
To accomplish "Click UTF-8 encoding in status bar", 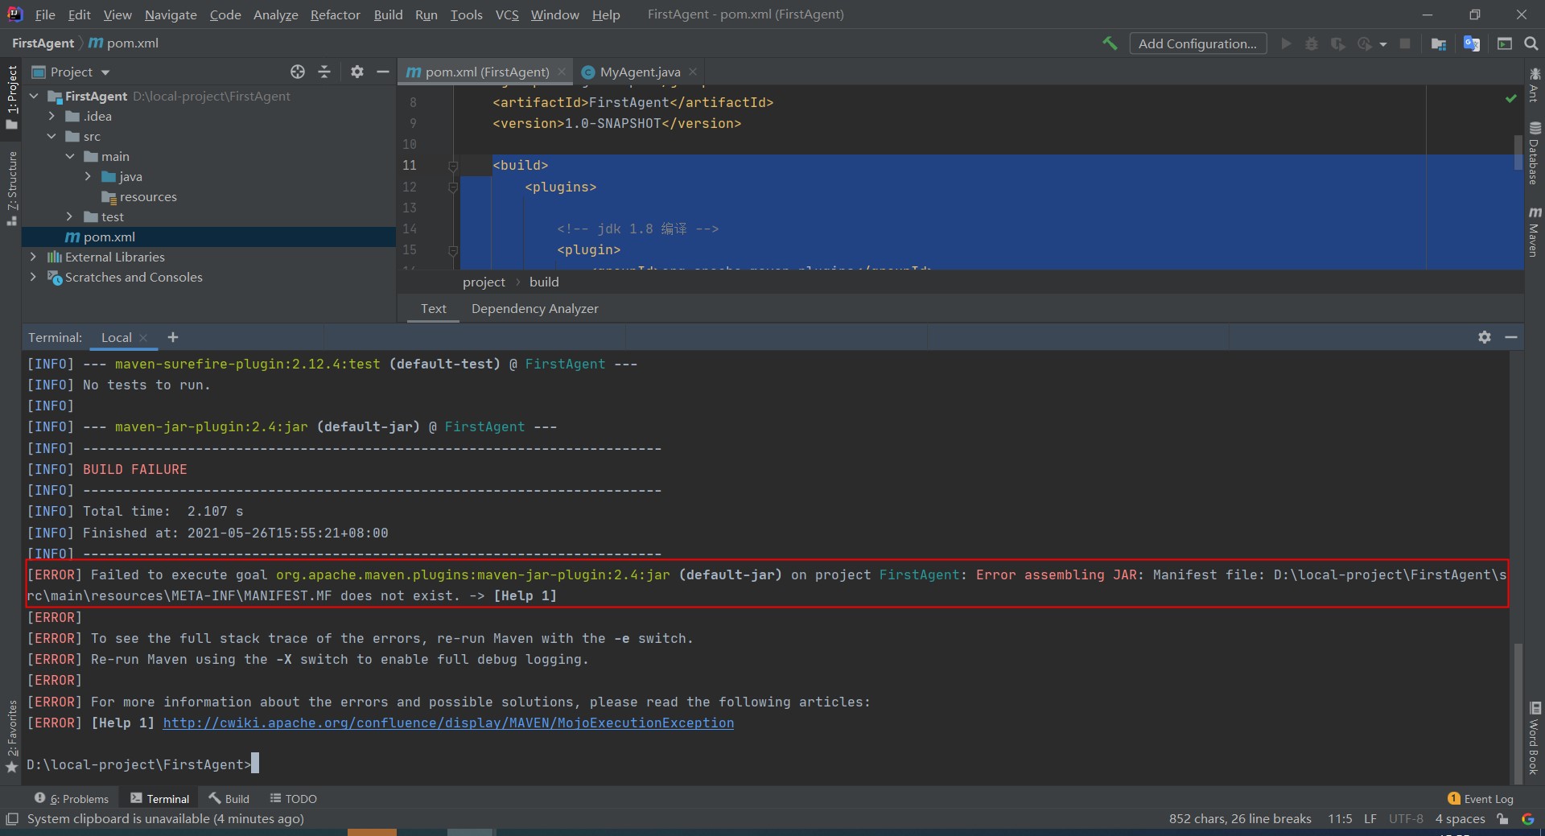I will [1406, 818].
